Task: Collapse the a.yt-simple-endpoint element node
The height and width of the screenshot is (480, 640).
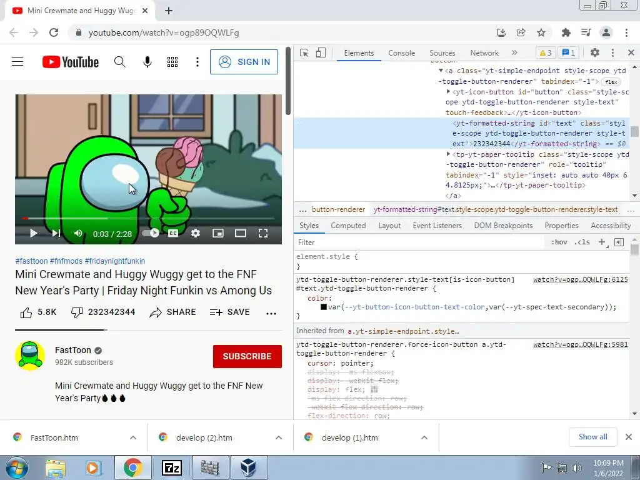Action: [x=441, y=71]
